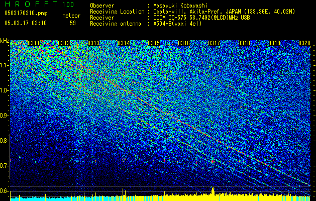Click the 0313 time marker
This screenshot has height=201, width=316.
(94, 43)
